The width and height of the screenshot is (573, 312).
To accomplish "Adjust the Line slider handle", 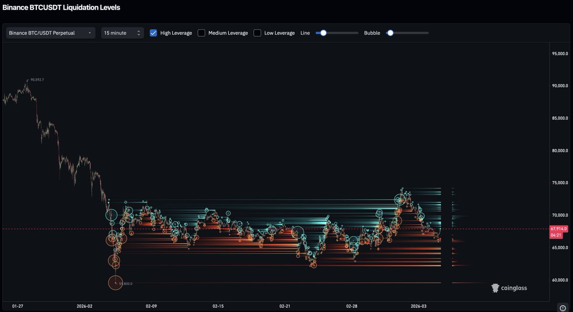I will pyautogui.click(x=323, y=33).
